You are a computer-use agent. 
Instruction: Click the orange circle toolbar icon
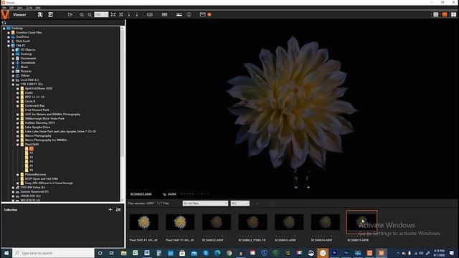[209, 14]
